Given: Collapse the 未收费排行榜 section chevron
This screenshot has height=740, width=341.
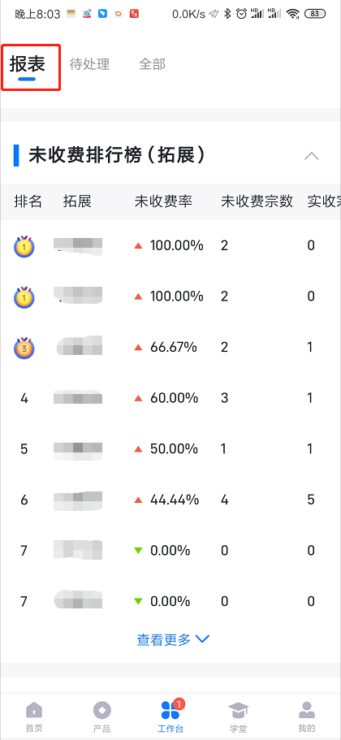Looking at the screenshot, I should (311, 156).
